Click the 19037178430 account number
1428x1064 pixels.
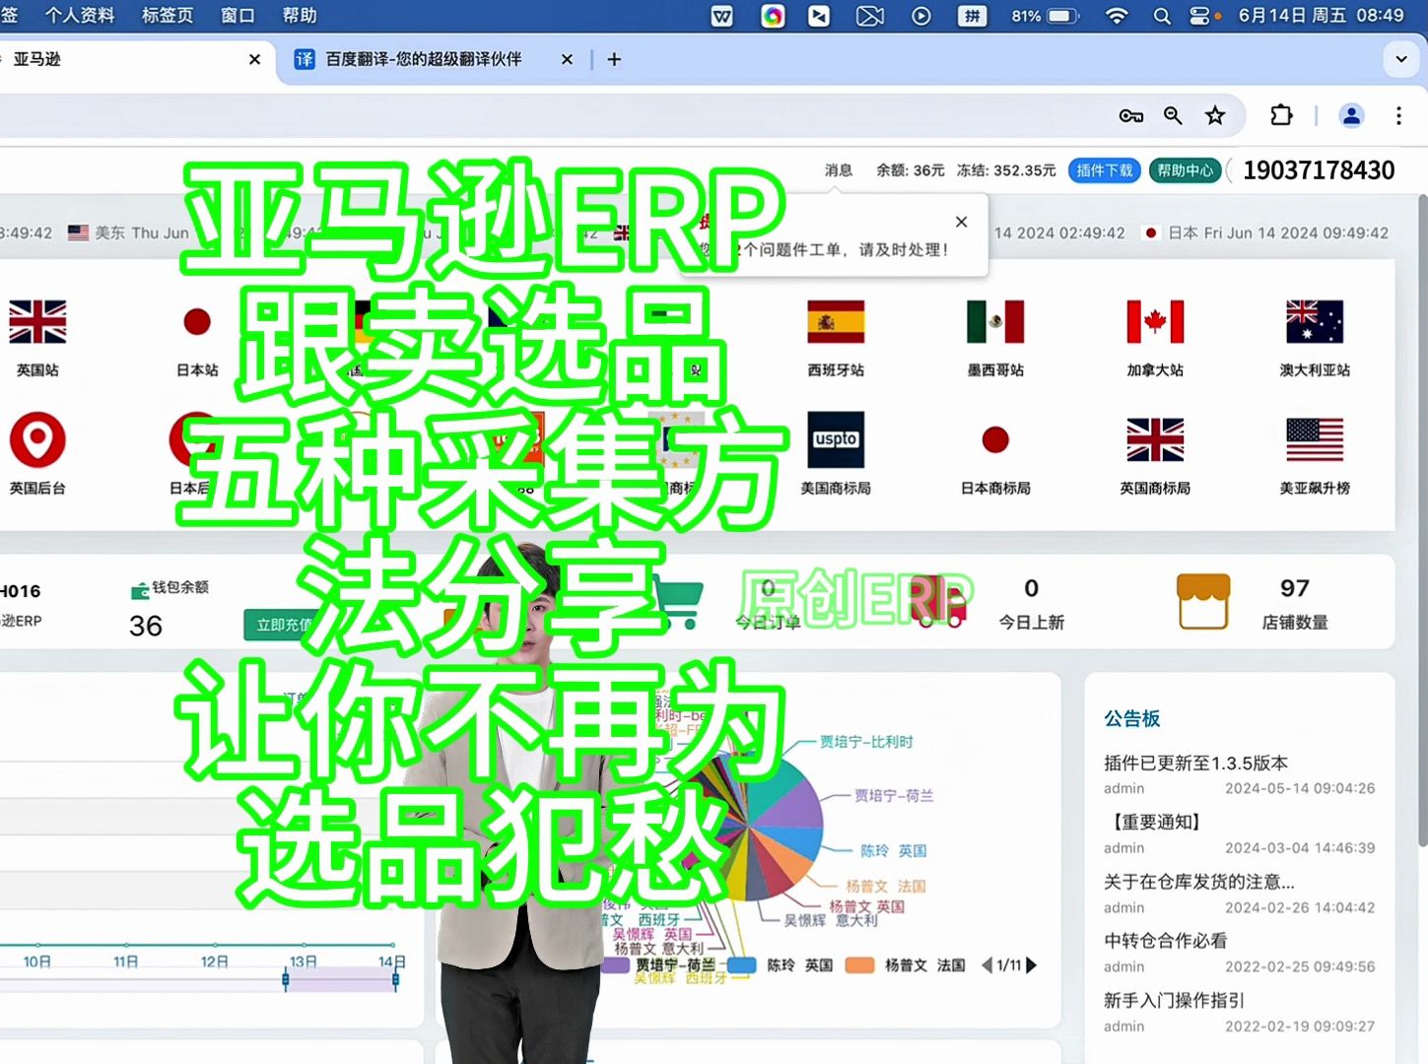1319,170
